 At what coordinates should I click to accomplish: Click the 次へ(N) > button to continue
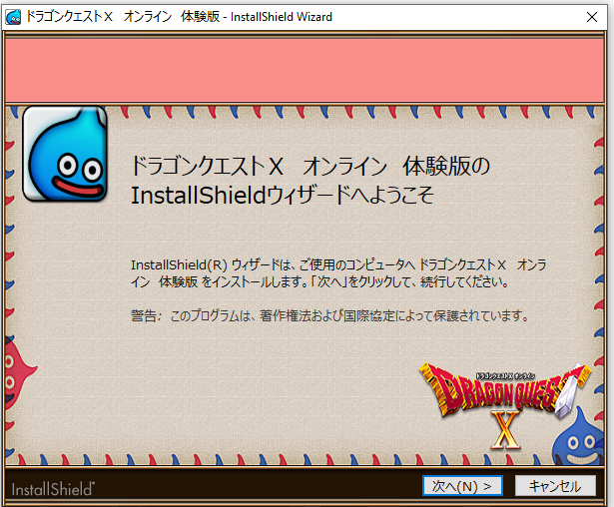click(x=462, y=486)
